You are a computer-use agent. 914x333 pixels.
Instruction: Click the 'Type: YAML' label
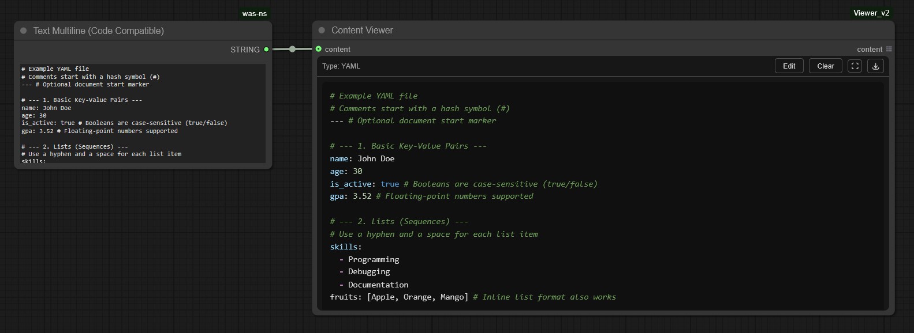tap(341, 66)
